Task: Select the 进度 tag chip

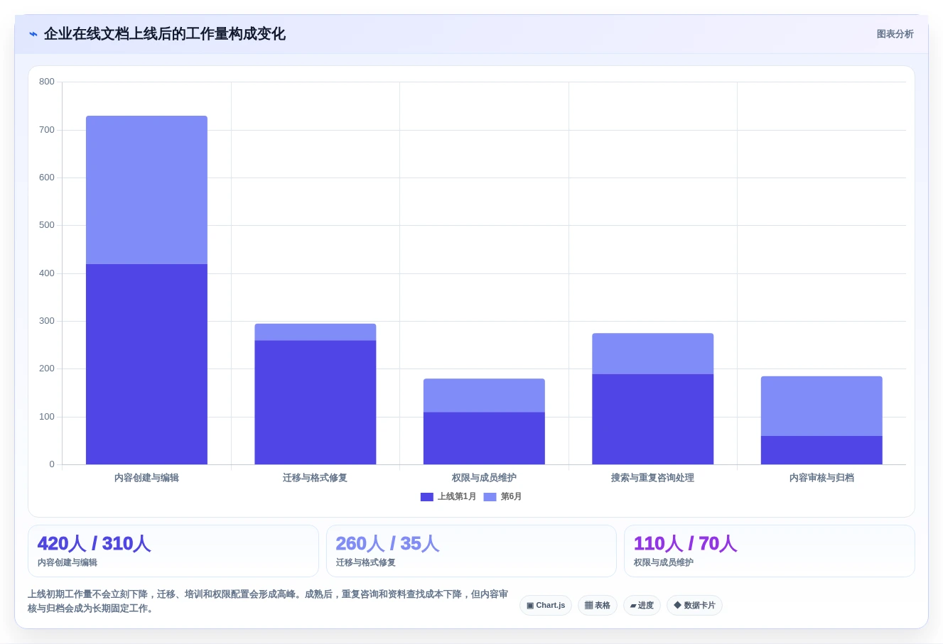Action: [642, 606]
